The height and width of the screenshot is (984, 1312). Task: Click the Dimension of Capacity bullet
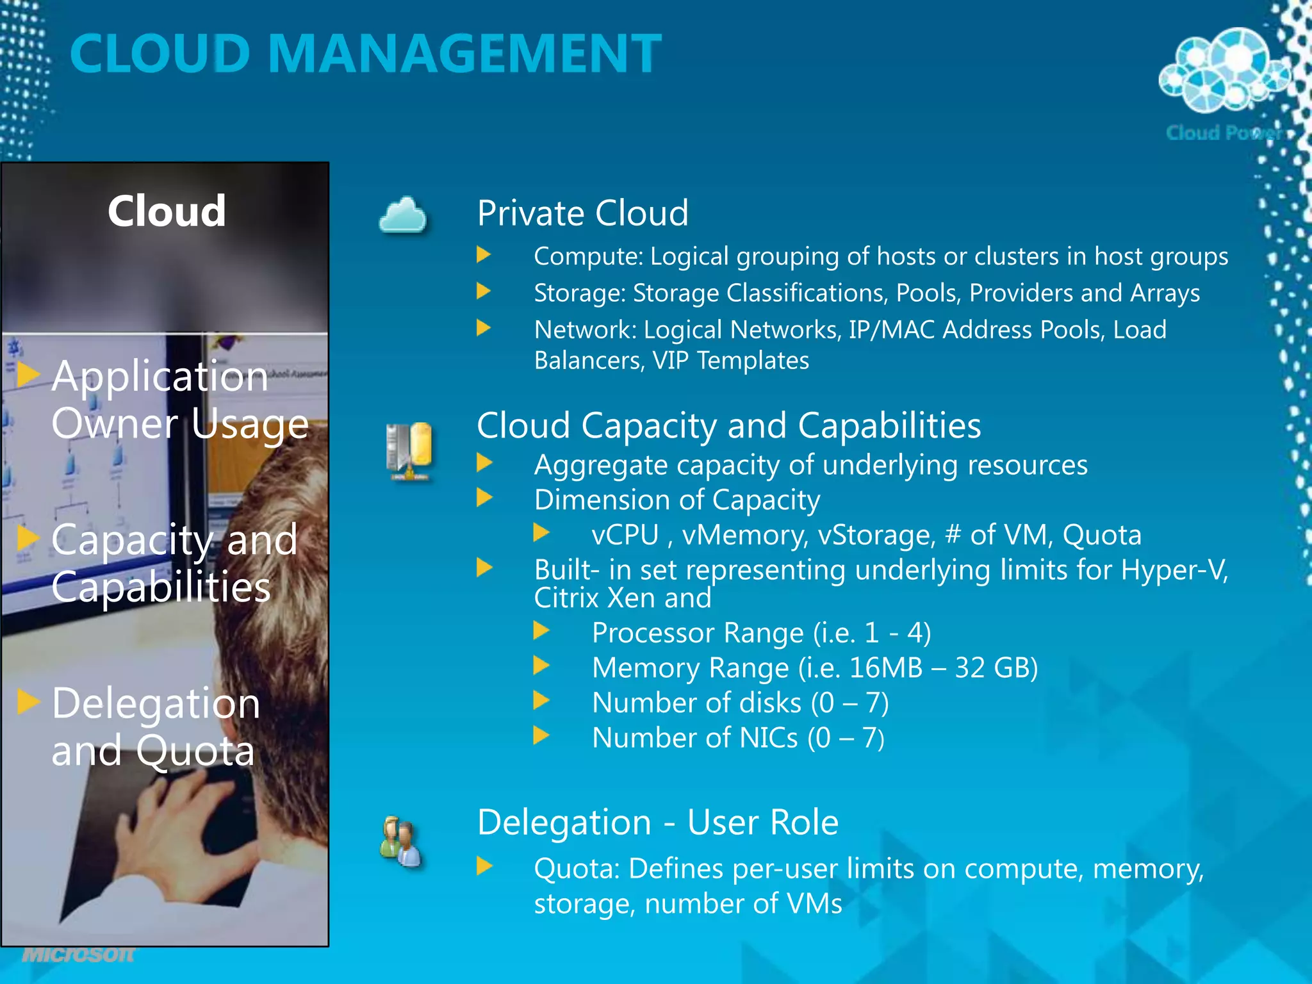click(x=676, y=500)
